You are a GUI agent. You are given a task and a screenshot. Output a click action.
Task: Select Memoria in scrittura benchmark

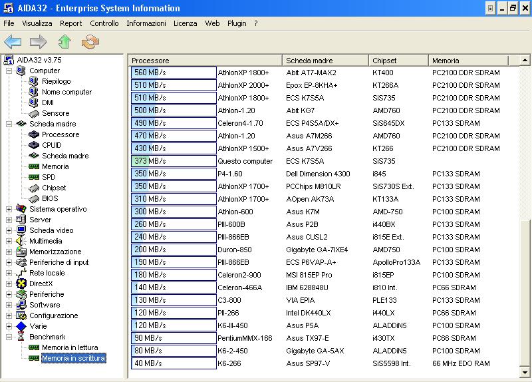[x=74, y=358]
